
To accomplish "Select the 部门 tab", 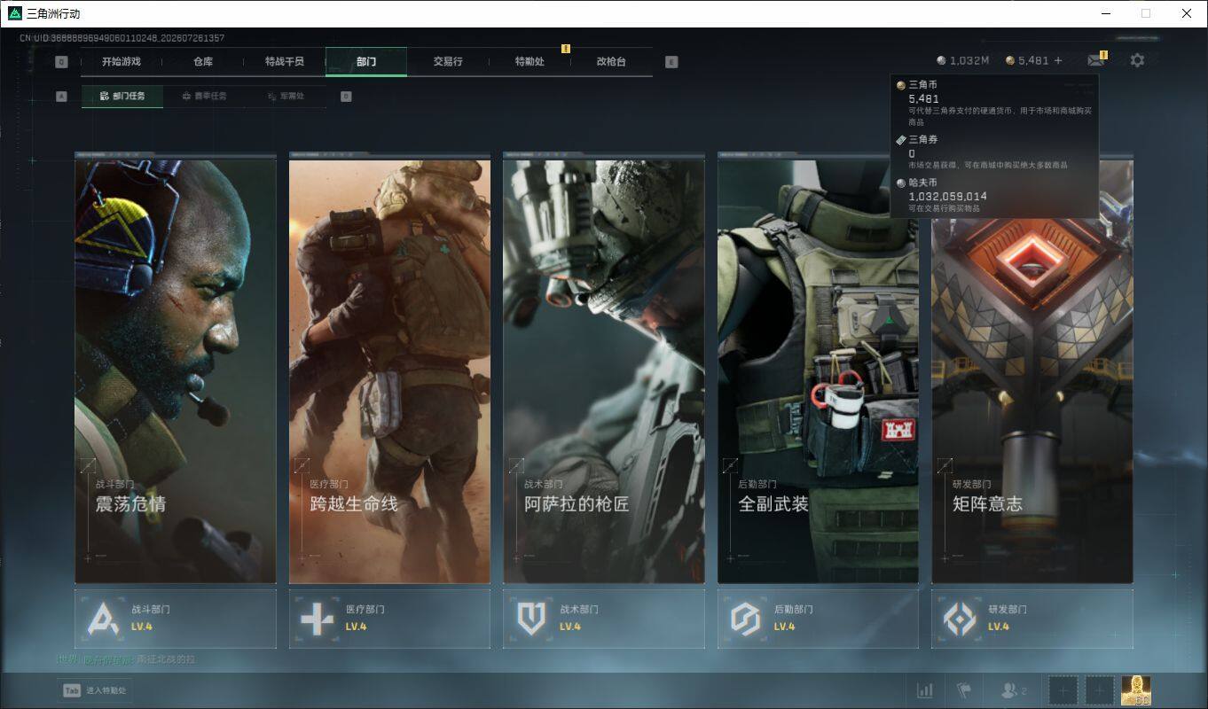I will click(x=366, y=62).
